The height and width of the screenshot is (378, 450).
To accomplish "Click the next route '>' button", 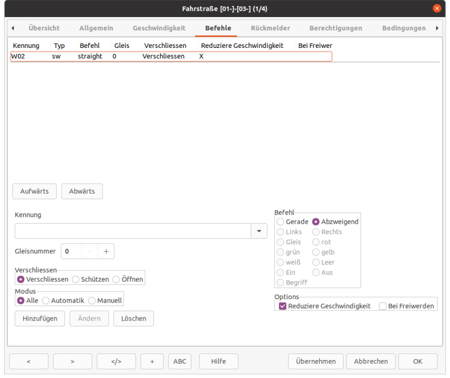I will (72, 361).
